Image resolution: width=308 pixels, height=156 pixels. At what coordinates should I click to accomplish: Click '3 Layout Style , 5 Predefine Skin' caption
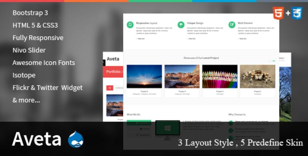241,143
